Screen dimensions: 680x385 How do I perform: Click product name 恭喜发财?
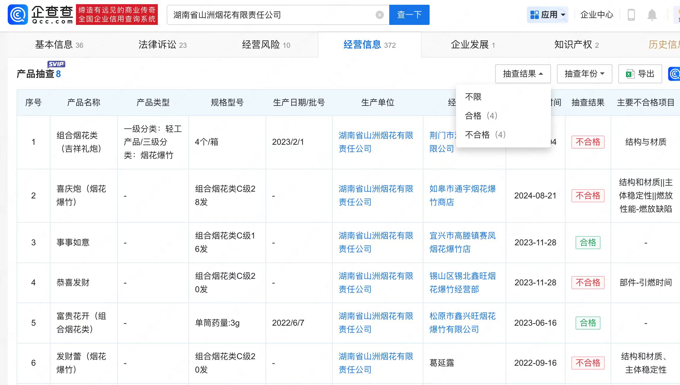[73, 283]
